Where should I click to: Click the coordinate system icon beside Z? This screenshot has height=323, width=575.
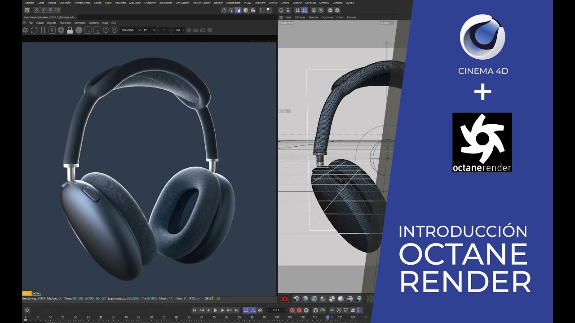coord(58,10)
